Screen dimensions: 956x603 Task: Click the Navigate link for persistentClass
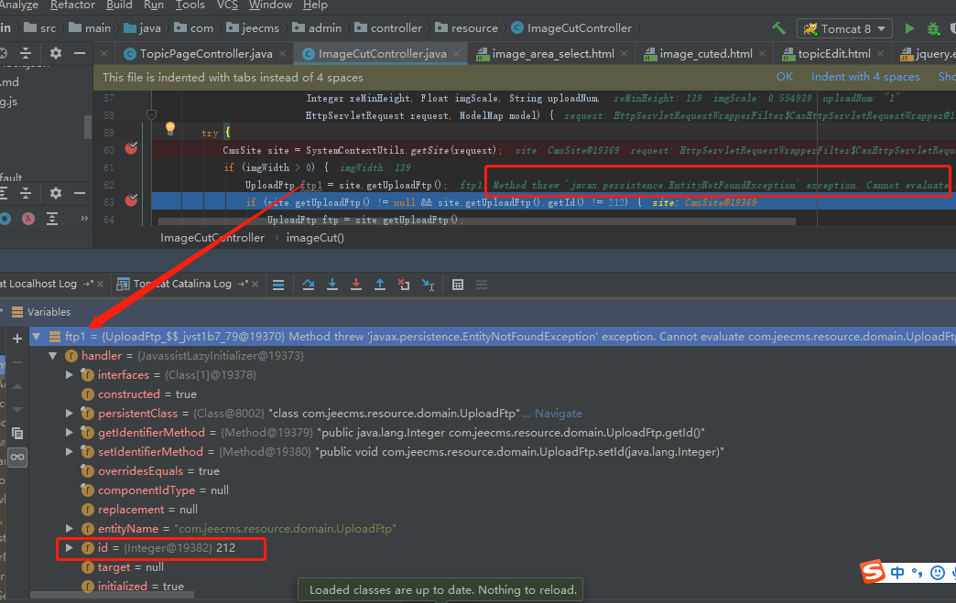tap(558, 414)
